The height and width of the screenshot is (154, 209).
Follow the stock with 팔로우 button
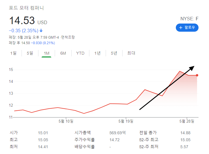click(187, 28)
